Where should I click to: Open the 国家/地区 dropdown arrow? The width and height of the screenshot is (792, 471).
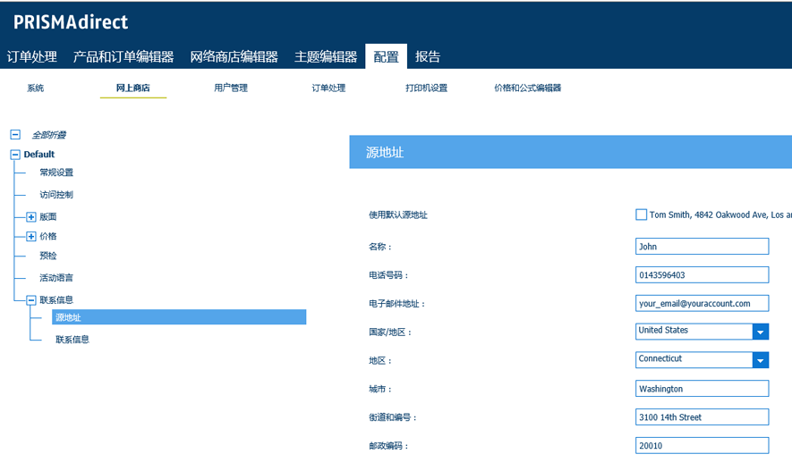pyautogui.click(x=761, y=332)
